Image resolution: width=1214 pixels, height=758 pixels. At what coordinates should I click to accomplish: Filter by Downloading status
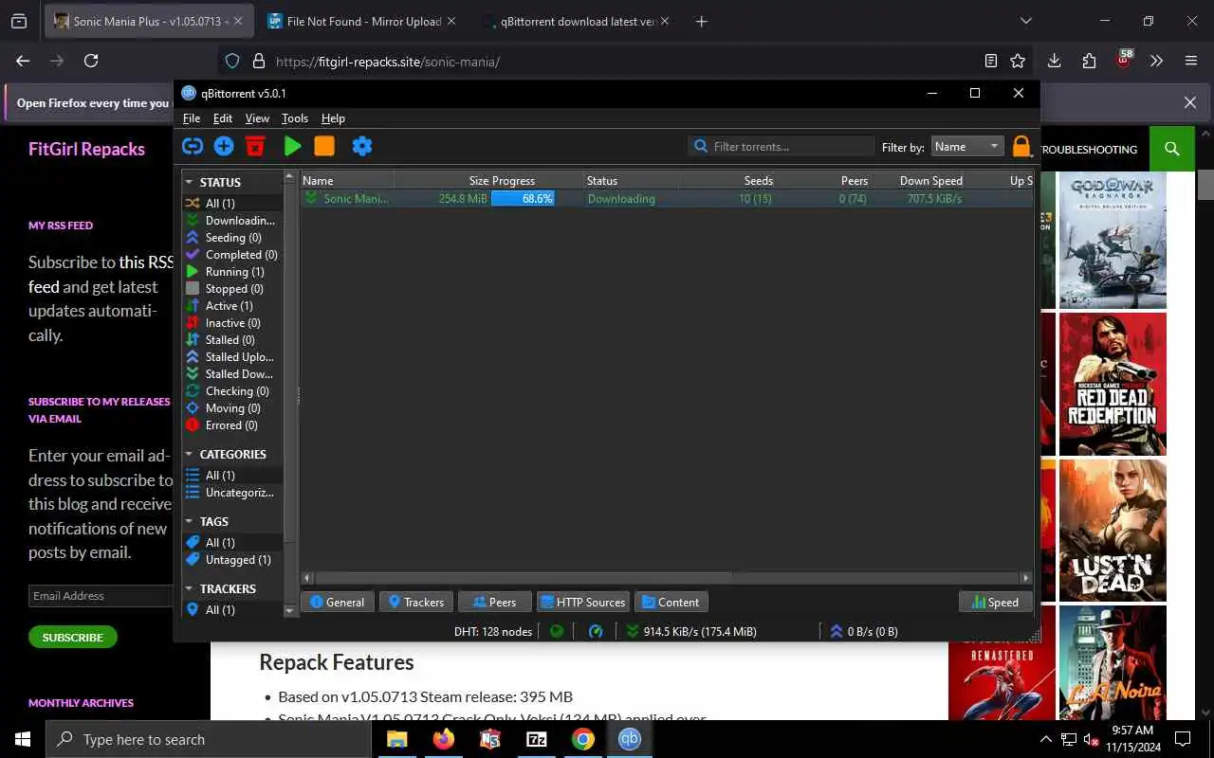point(230,221)
